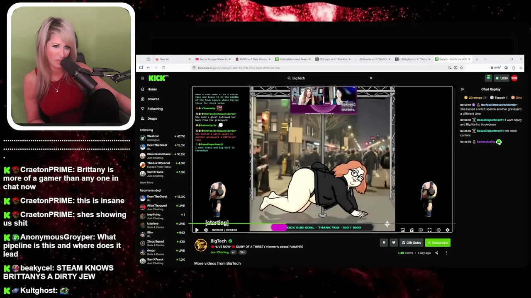Follow BigTech with the heart button
This screenshot has height=298, width=531.
coord(394,243)
